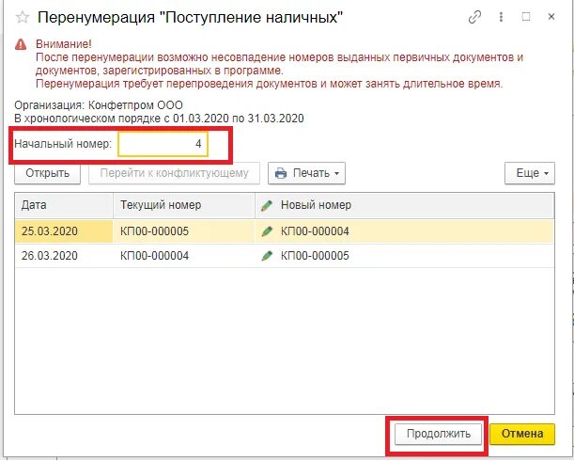Click the yellow Отмена button
Image resolution: width=574 pixels, height=461 pixels.
pyautogui.click(x=522, y=434)
